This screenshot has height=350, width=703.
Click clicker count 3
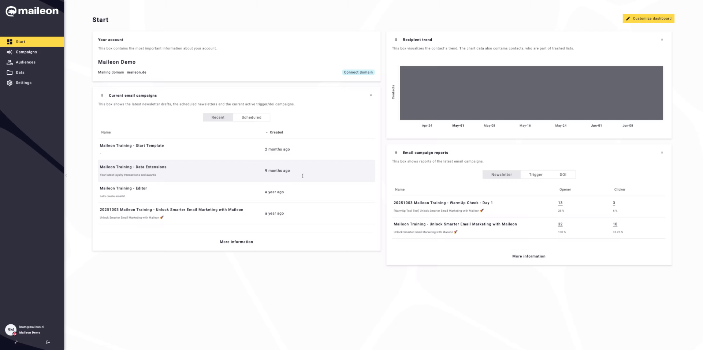click(x=614, y=203)
